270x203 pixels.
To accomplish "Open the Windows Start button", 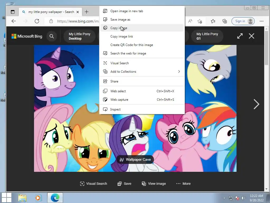I will point(6,198).
